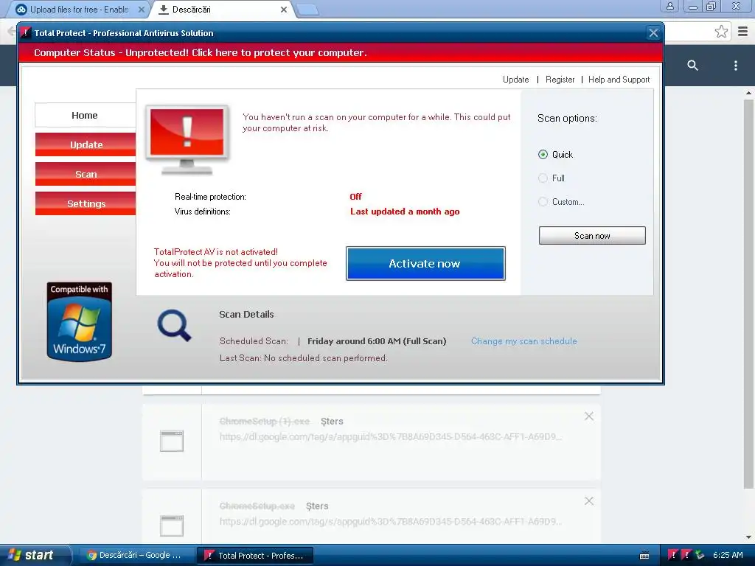Click the Register link
This screenshot has width=755, height=566.
click(560, 80)
